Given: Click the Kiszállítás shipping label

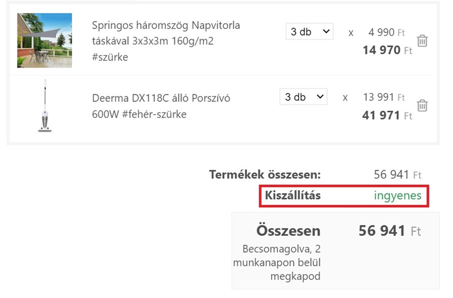Looking at the screenshot, I should [x=292, y=195].
